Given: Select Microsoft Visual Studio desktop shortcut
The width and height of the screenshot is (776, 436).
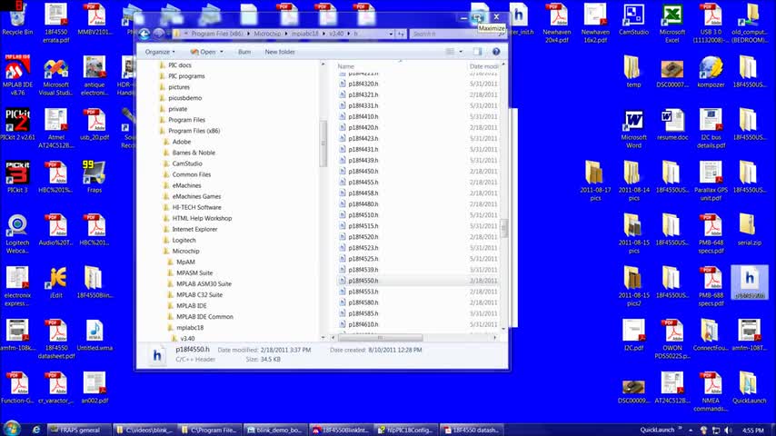Looking at the screenshot, I should point(56,77).
